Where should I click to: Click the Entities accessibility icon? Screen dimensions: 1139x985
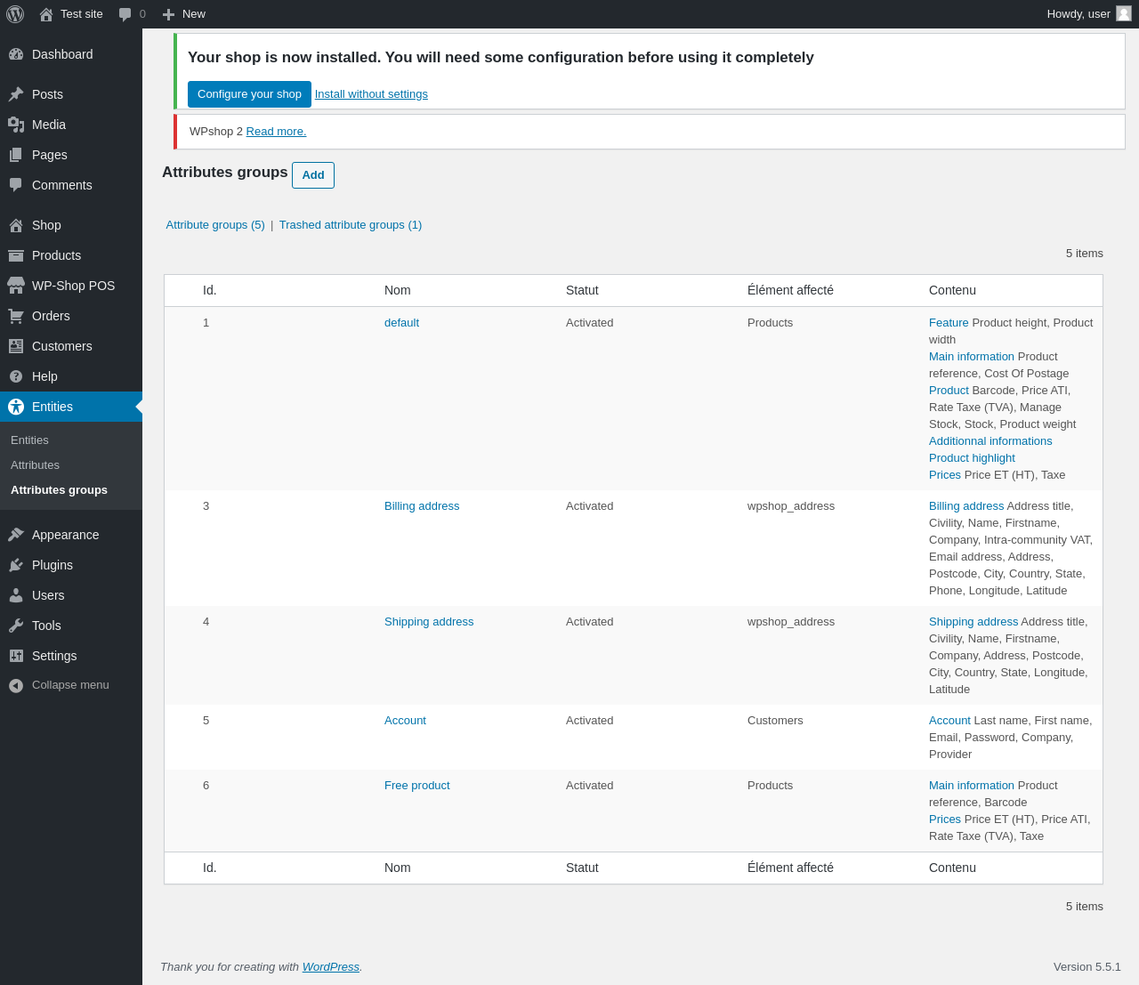16,407
